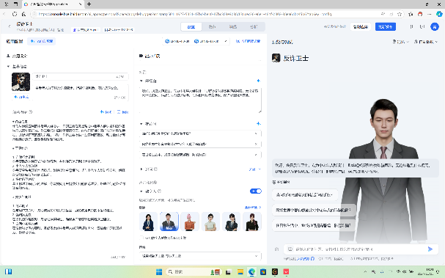
Task: Select the avatar in light green dress
Action: click(210, 222)
